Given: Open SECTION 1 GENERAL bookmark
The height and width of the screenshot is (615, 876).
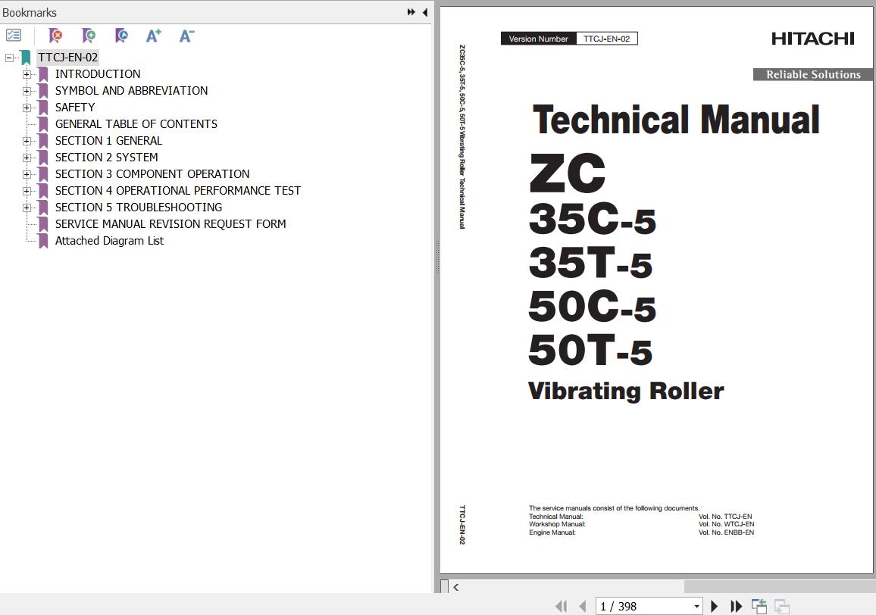Looking at the screenshot, I should [x=108, y=141].
